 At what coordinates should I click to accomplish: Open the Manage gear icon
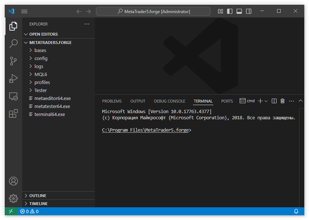pos(13,199)
